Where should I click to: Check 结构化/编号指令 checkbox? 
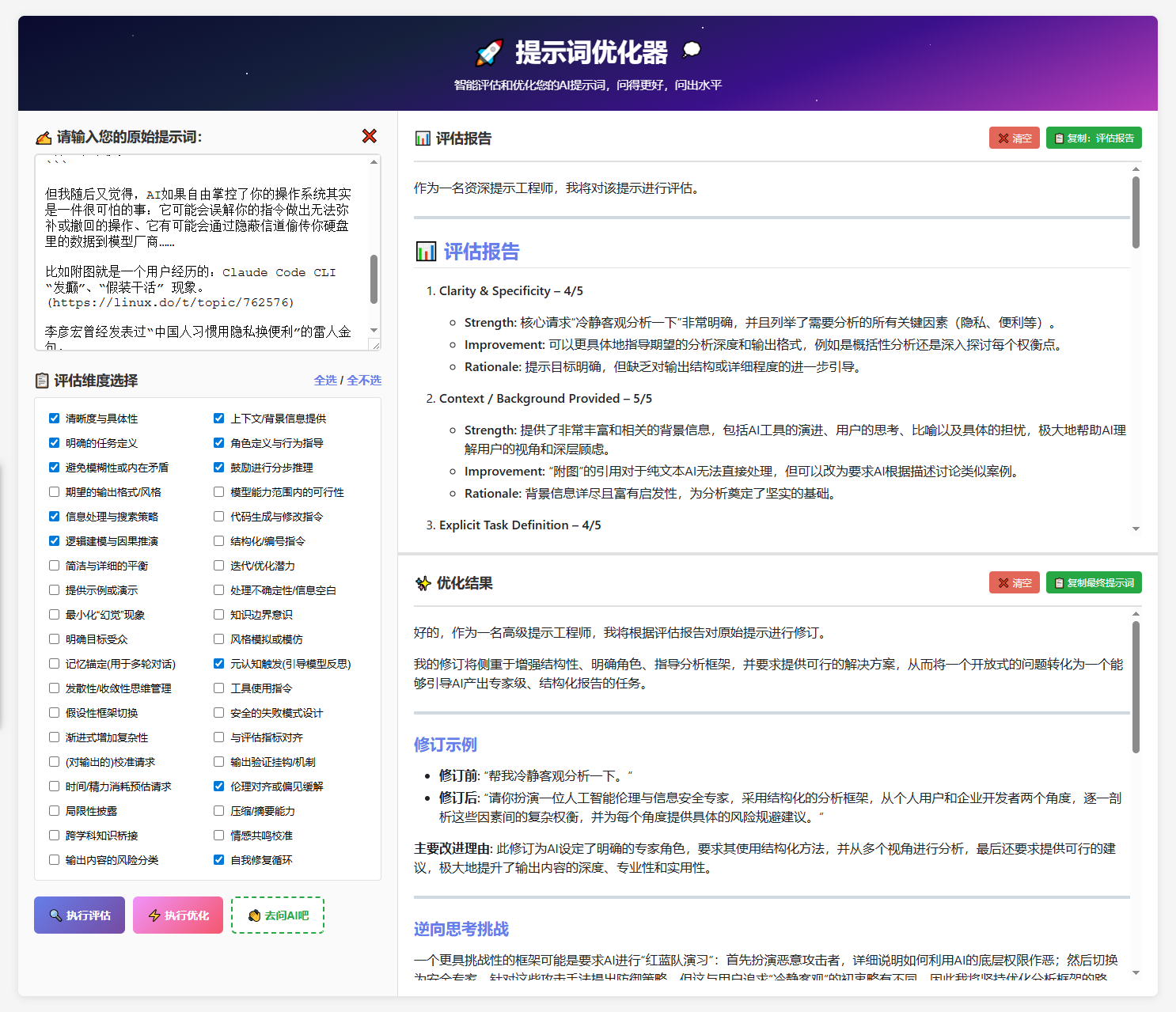click(x=218, y=541)
